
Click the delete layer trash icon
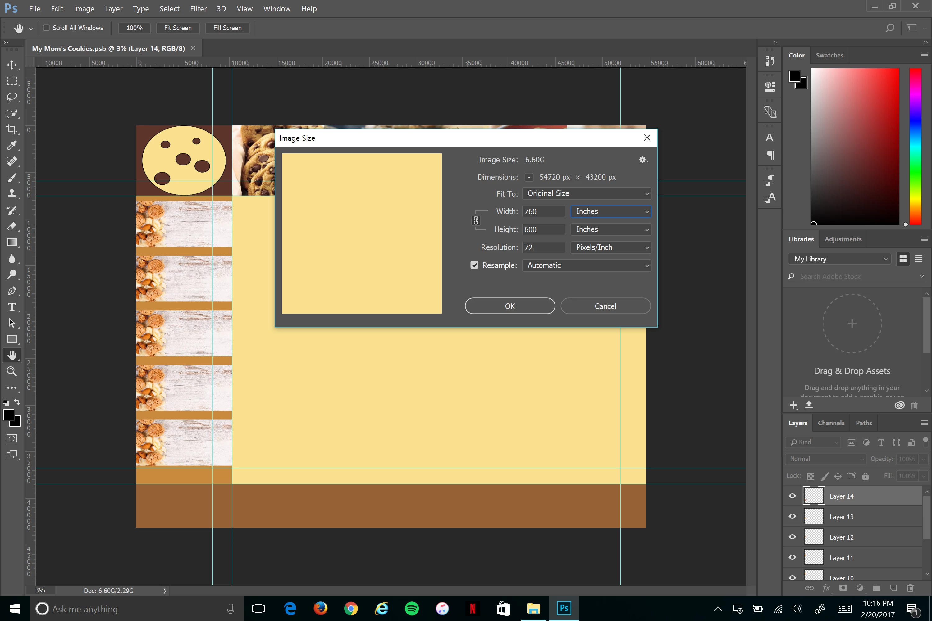tap(910, 588)
